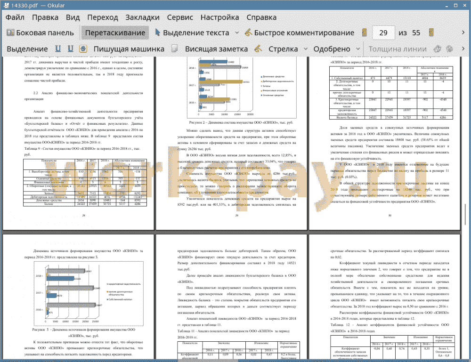Select the strikeout S annotation icon

click(x=83, y=48)
